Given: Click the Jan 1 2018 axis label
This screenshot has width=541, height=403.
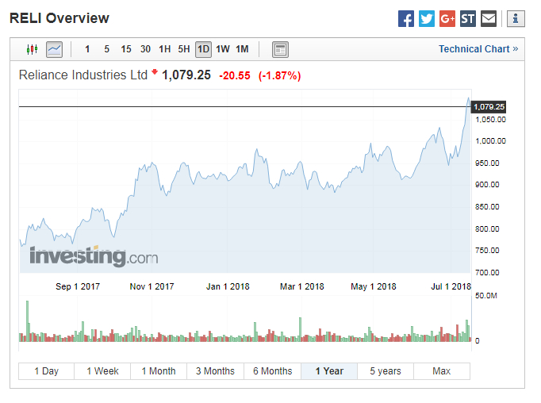Looking at the screenshot, I should (x=228, y=286).
